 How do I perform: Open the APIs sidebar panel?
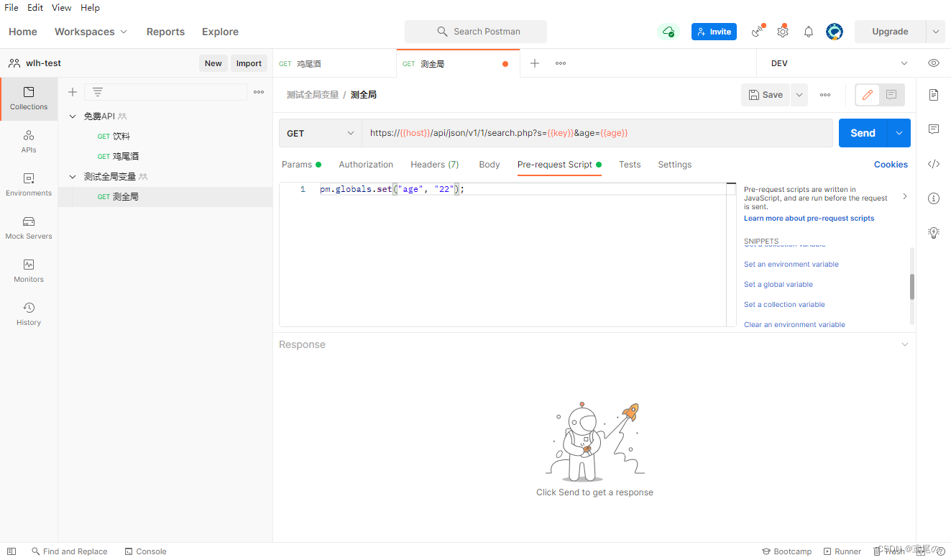pyautogui.click(x=29, y=142)
